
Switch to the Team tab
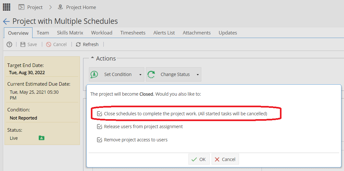click(x=43, y=33)
